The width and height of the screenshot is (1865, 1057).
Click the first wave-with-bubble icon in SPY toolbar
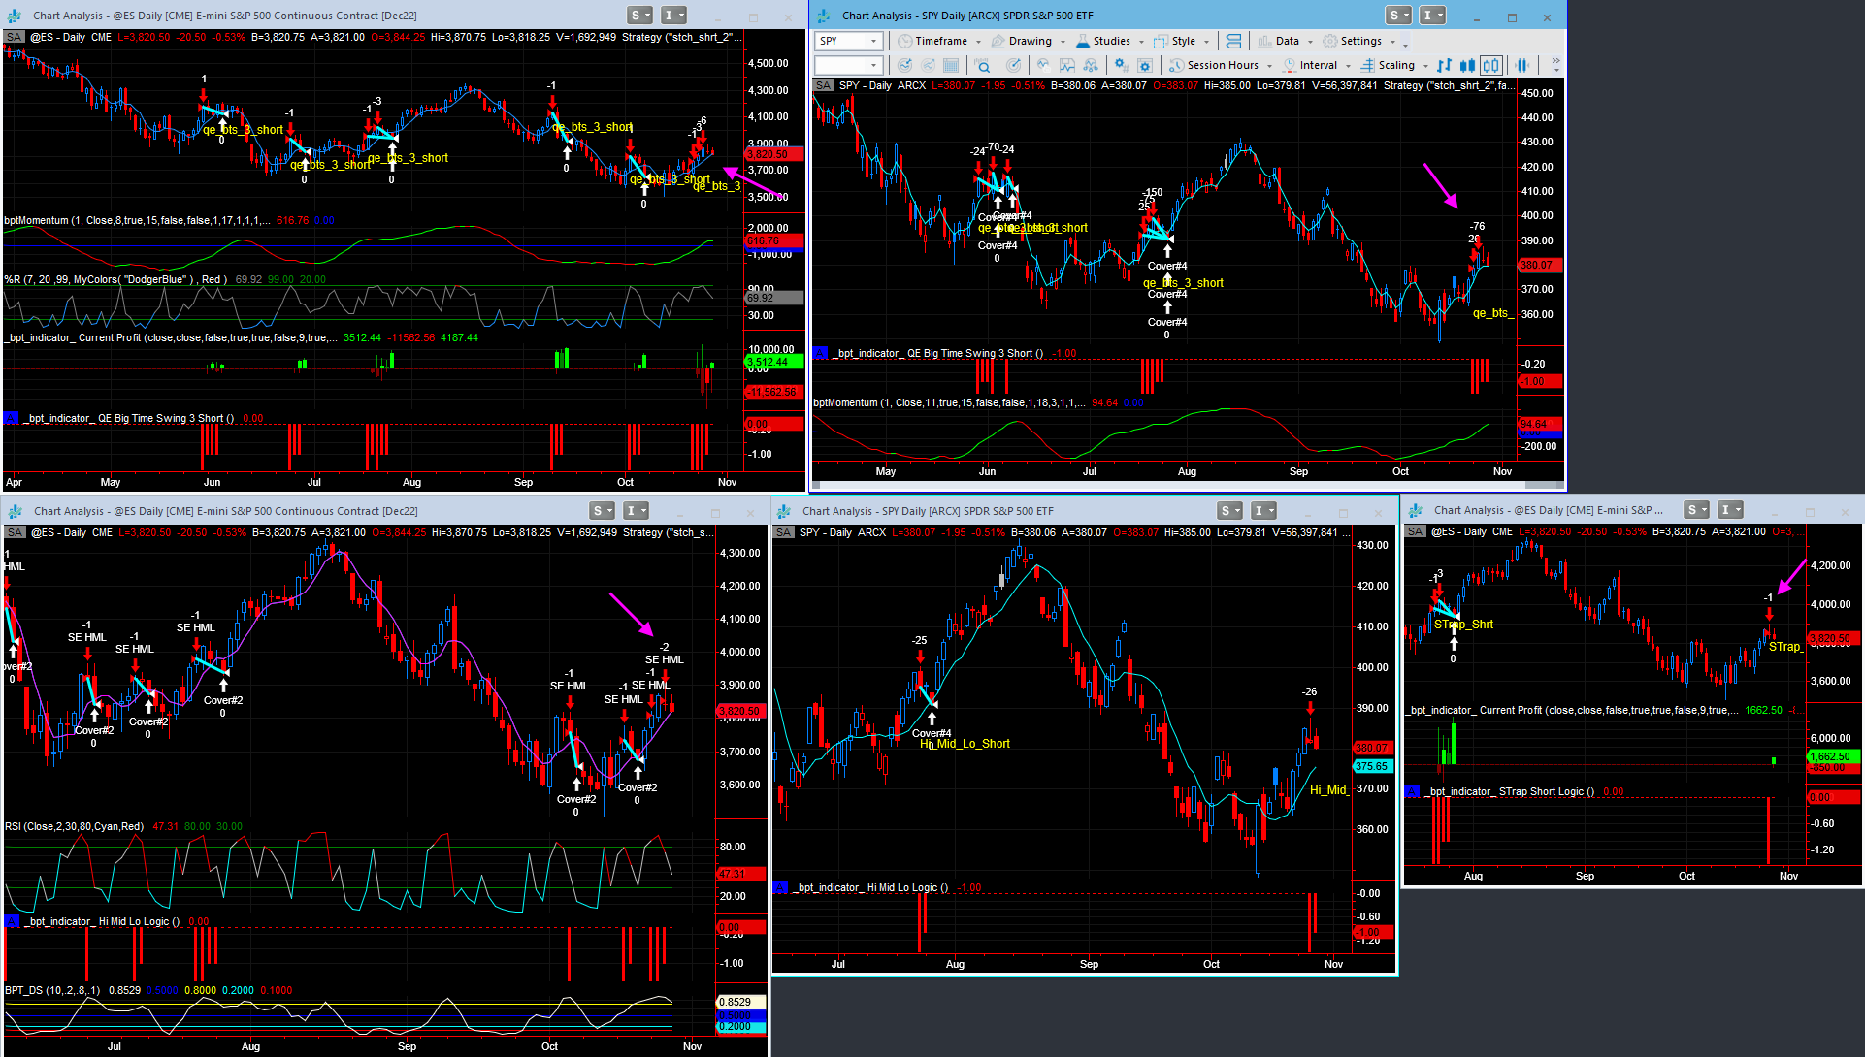point(1044,65)
